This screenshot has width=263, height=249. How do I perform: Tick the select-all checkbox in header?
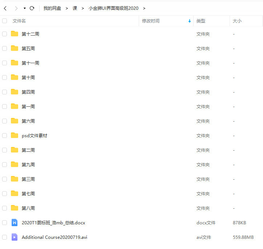[x=4, y=21]
